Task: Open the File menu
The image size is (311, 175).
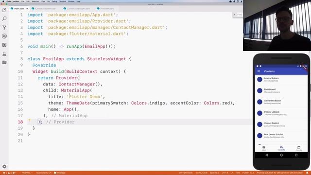Action: 23,1
